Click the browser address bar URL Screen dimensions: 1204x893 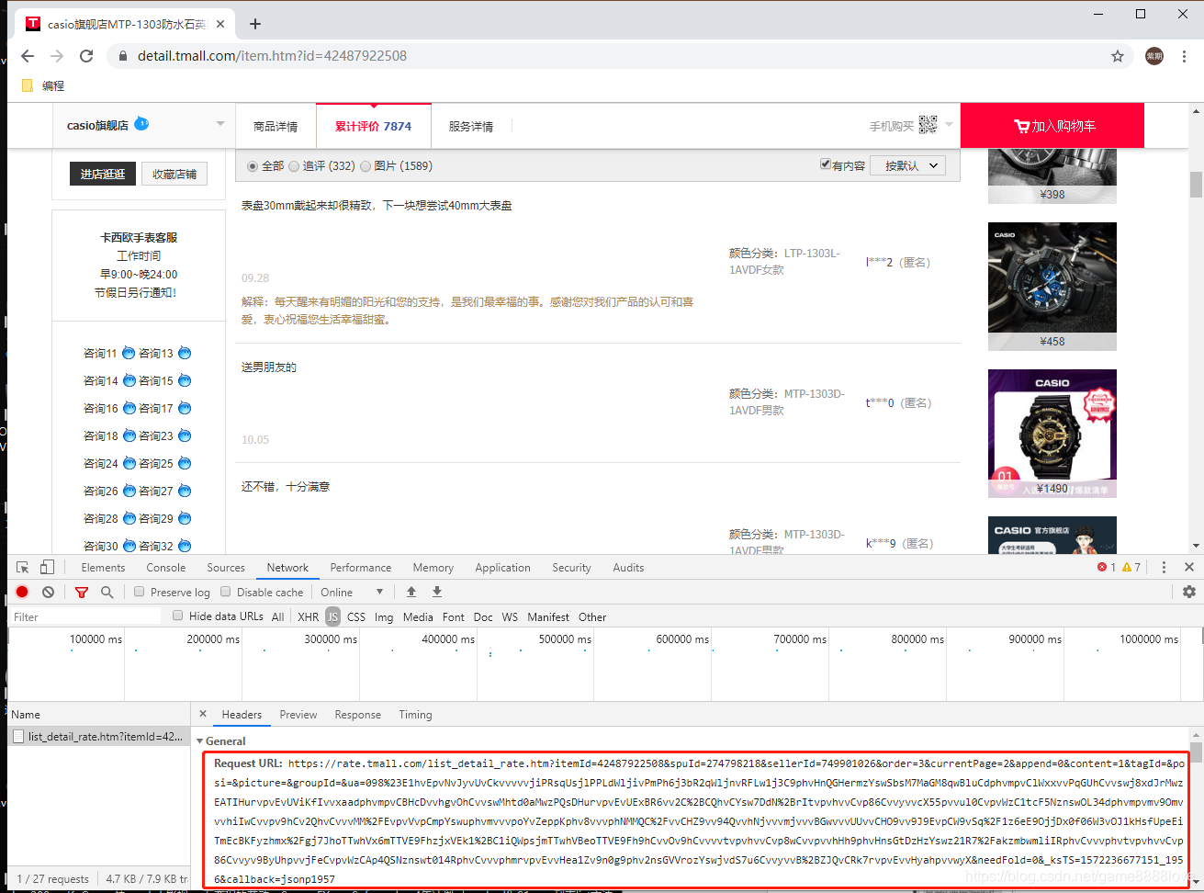pos(272,56)
